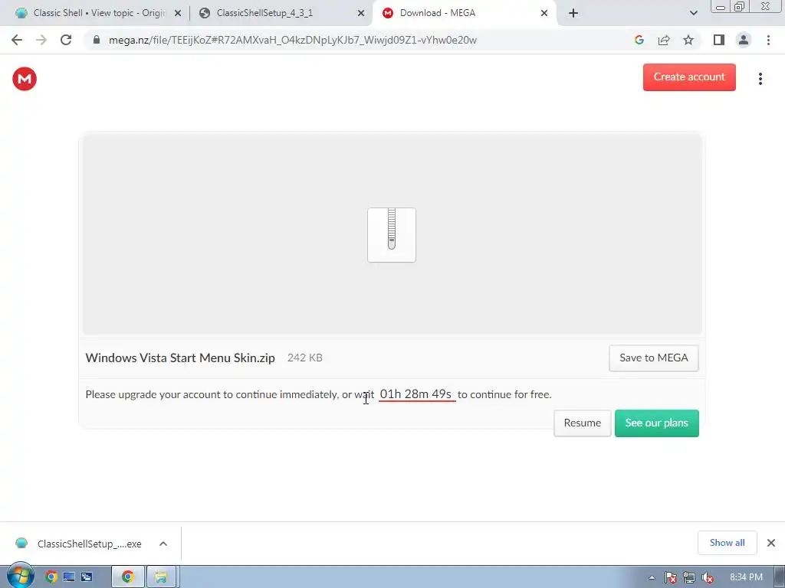Click the browser forward arrow

[x=41, y=40]
